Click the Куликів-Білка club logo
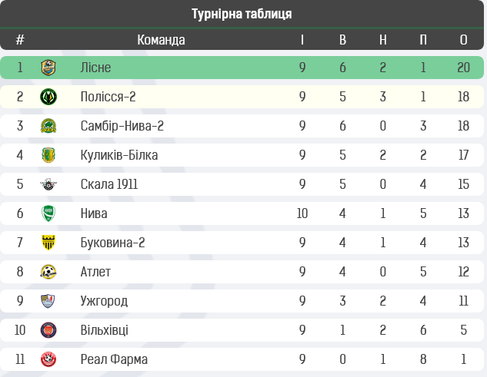 pos(48,155)
